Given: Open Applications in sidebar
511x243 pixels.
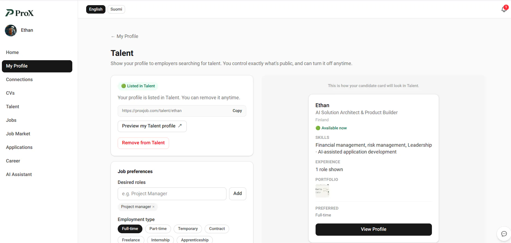Looking at the screenshot, I should (x=37, y=147).
